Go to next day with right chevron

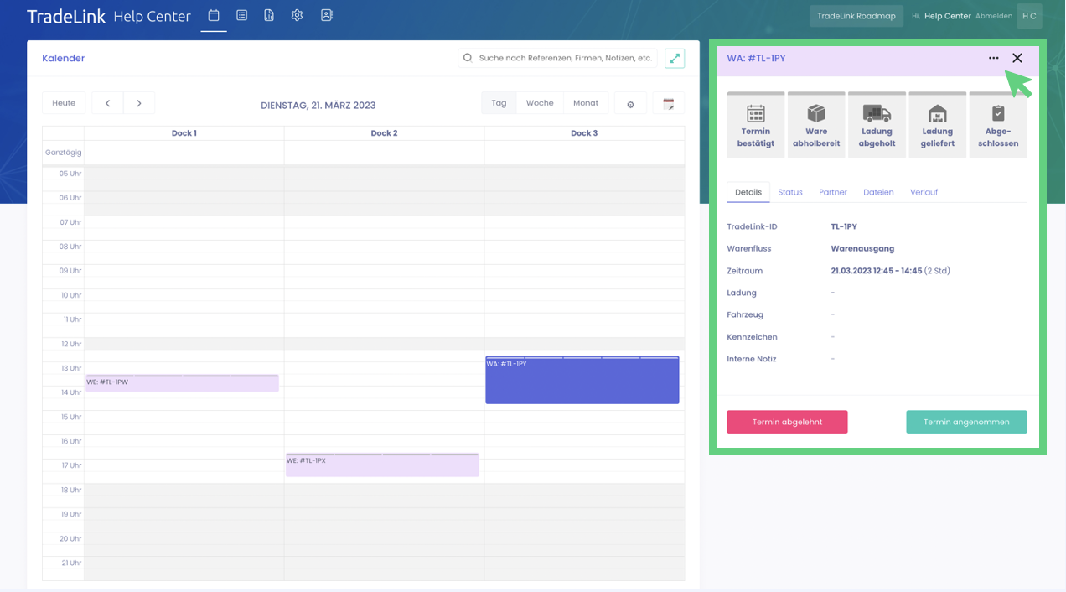(139, 103)
